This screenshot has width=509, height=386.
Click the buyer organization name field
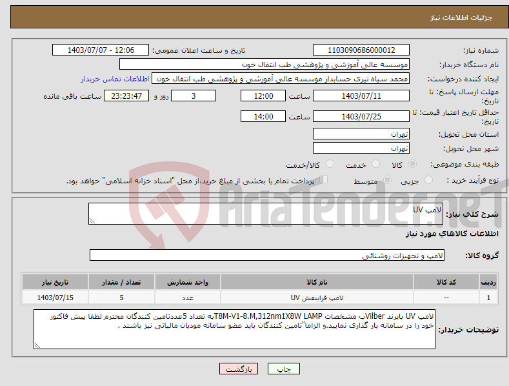tap(264, 65)
